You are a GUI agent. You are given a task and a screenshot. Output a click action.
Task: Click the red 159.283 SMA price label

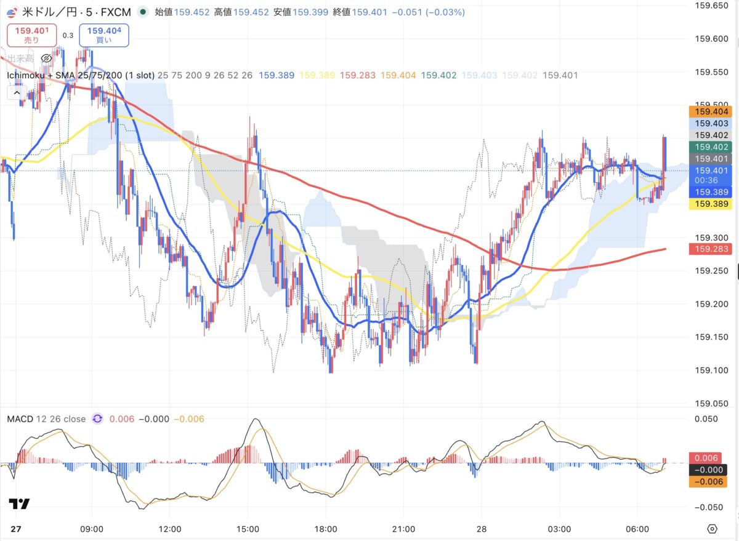(712, 249)
